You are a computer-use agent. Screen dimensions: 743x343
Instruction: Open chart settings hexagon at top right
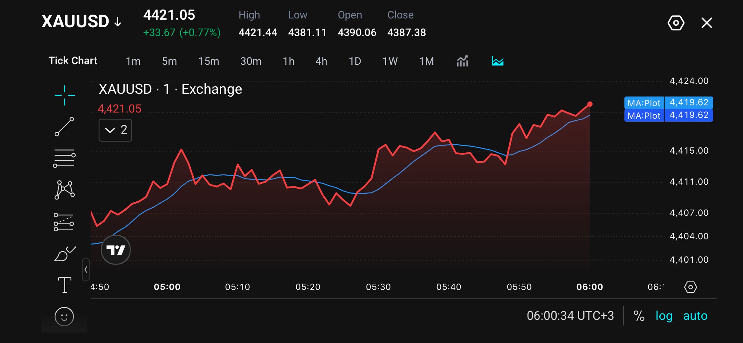click(676, 23)
